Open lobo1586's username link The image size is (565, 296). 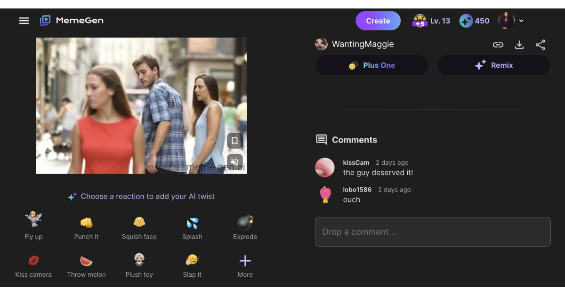[357, 190]
